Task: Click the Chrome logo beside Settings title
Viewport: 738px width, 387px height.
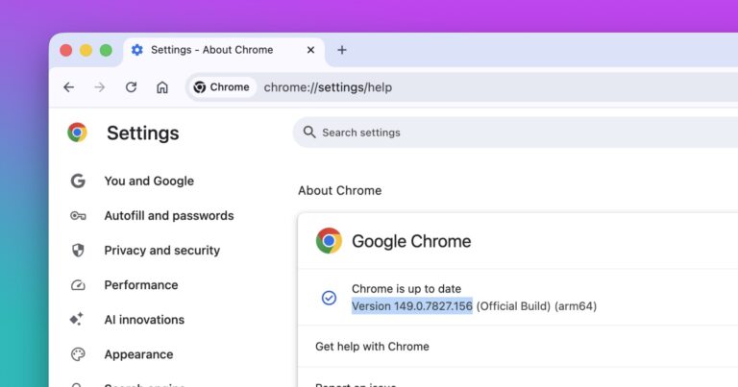Action: pos(77,133)
